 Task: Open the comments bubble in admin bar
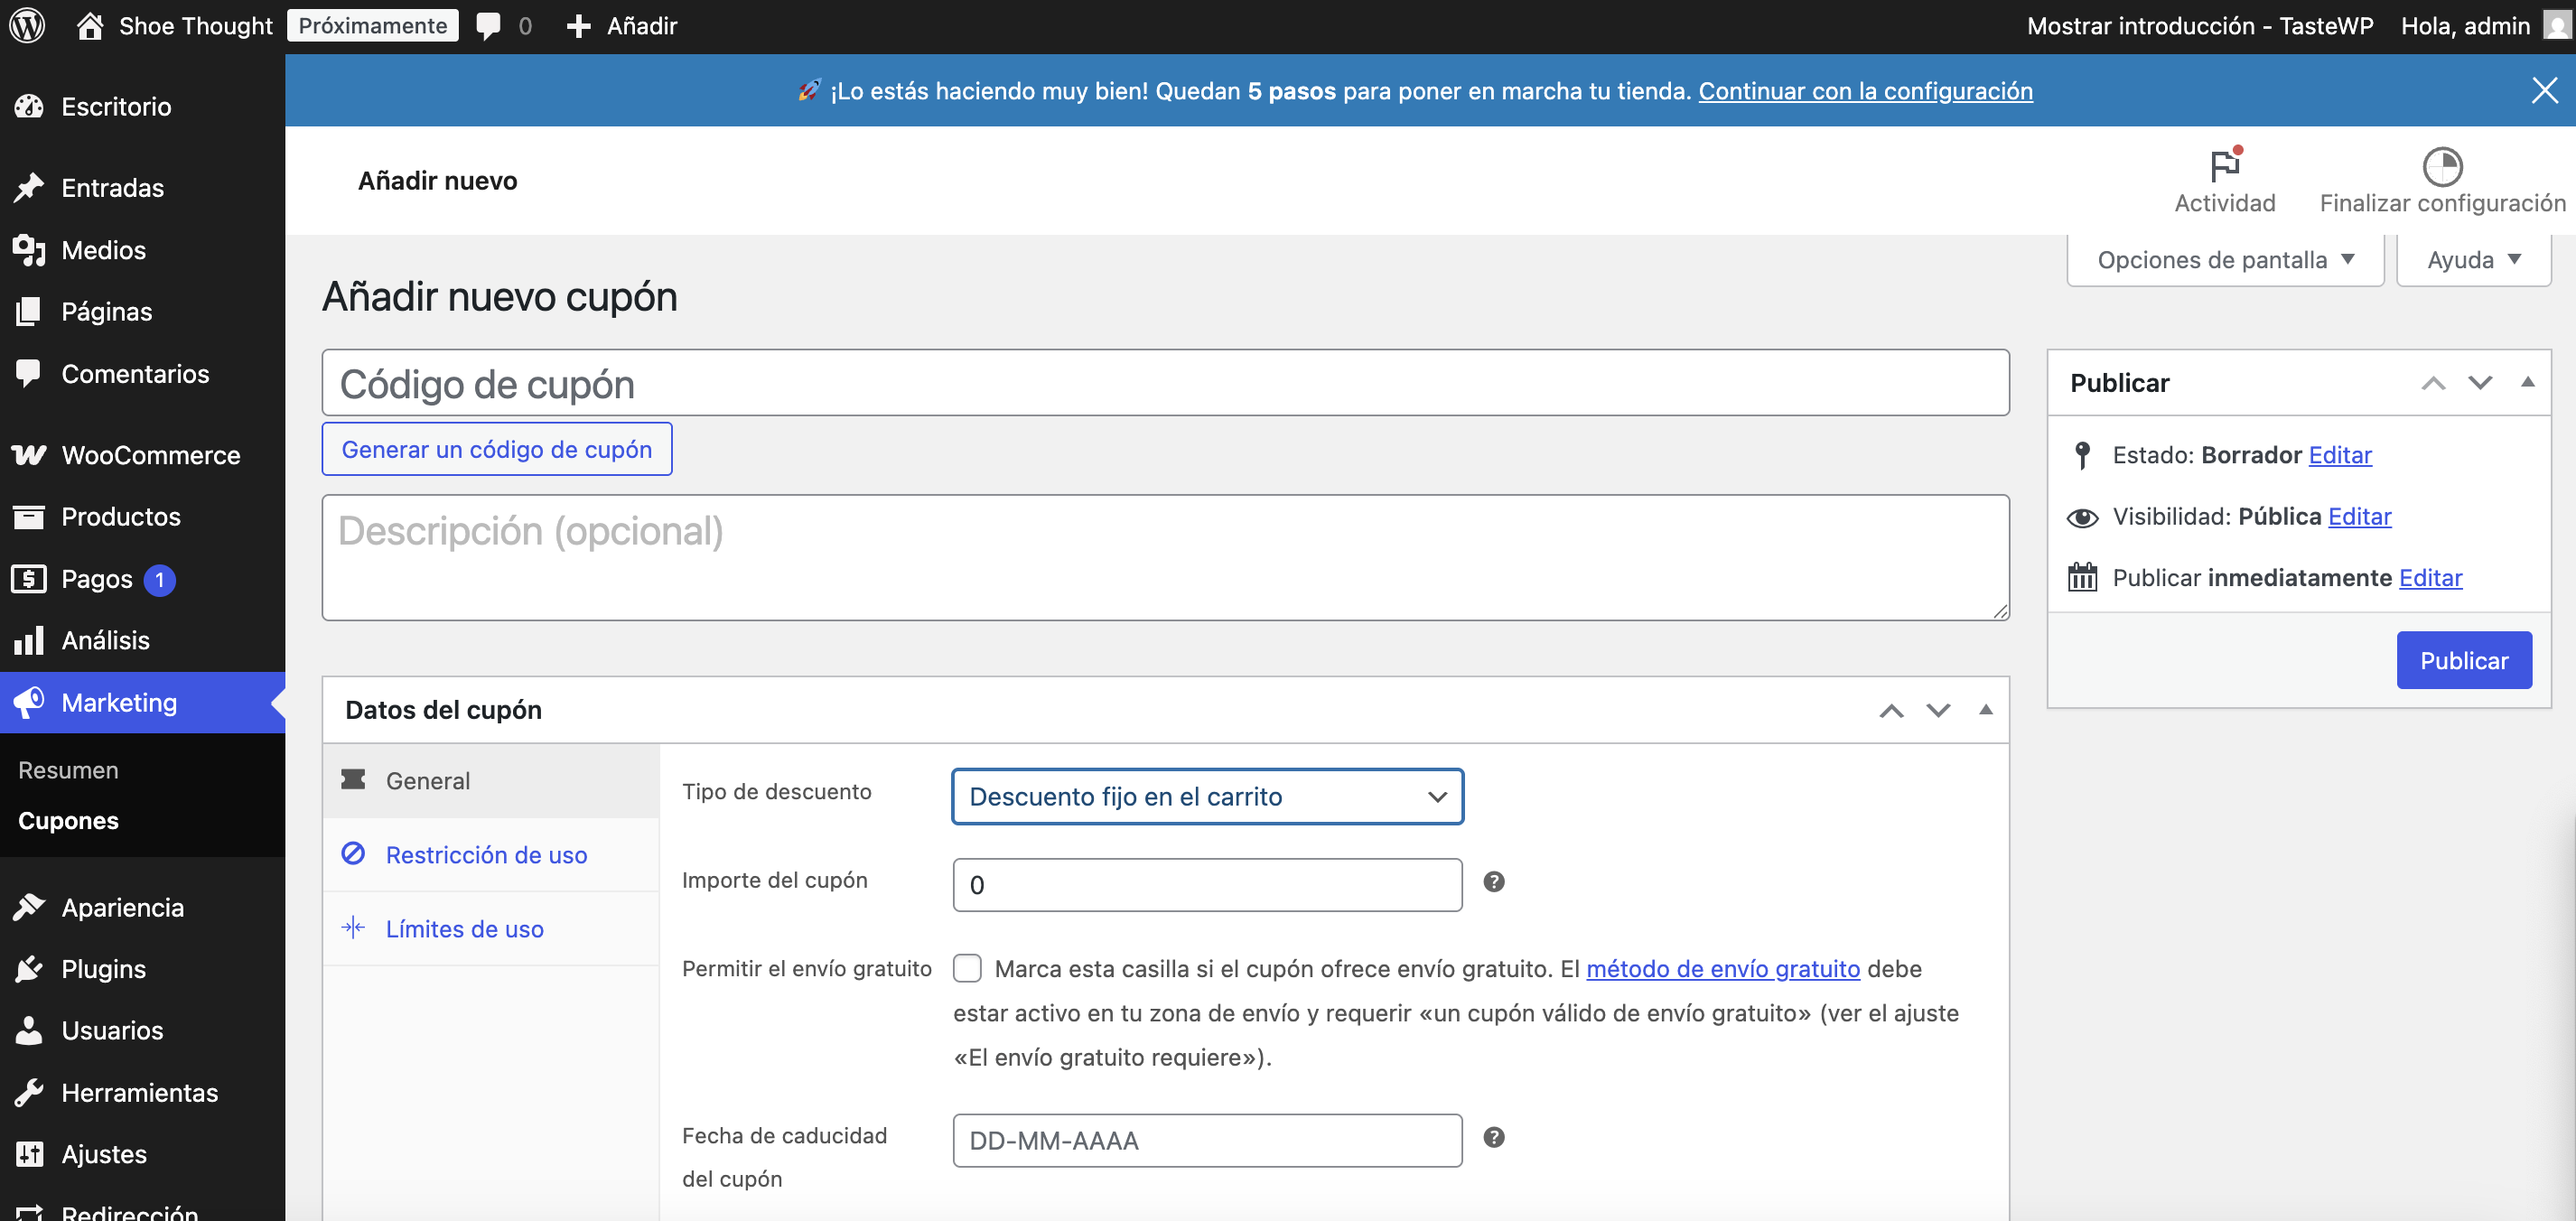(488, 25)
